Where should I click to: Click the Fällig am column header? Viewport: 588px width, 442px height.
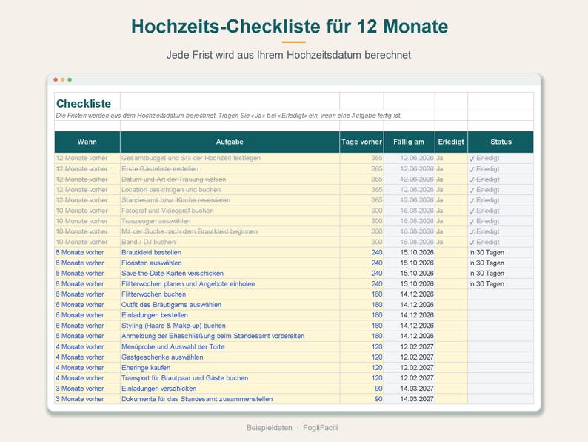point(409,142)
